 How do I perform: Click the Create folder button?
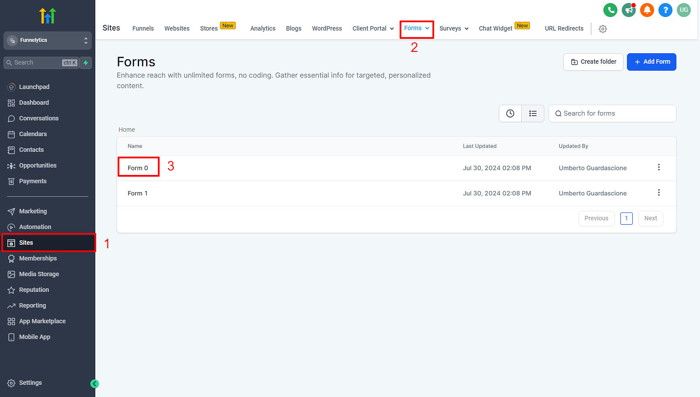point(593,62)
